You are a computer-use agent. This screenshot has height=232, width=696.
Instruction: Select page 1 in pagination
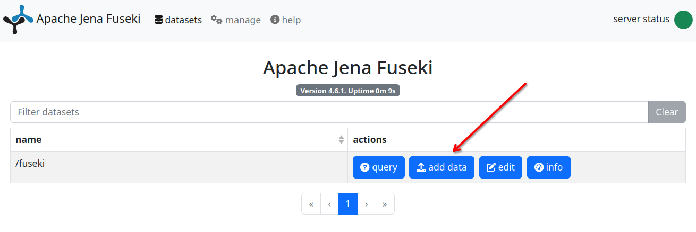tap(348, 204)
